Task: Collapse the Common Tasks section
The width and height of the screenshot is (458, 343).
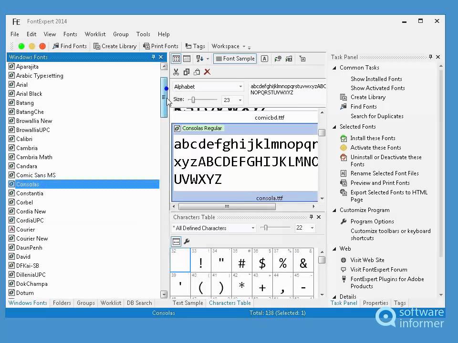Action: tap(334, 68)
